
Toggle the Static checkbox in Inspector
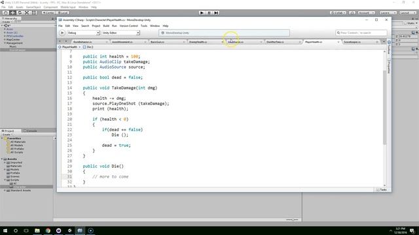pos(405,23)
